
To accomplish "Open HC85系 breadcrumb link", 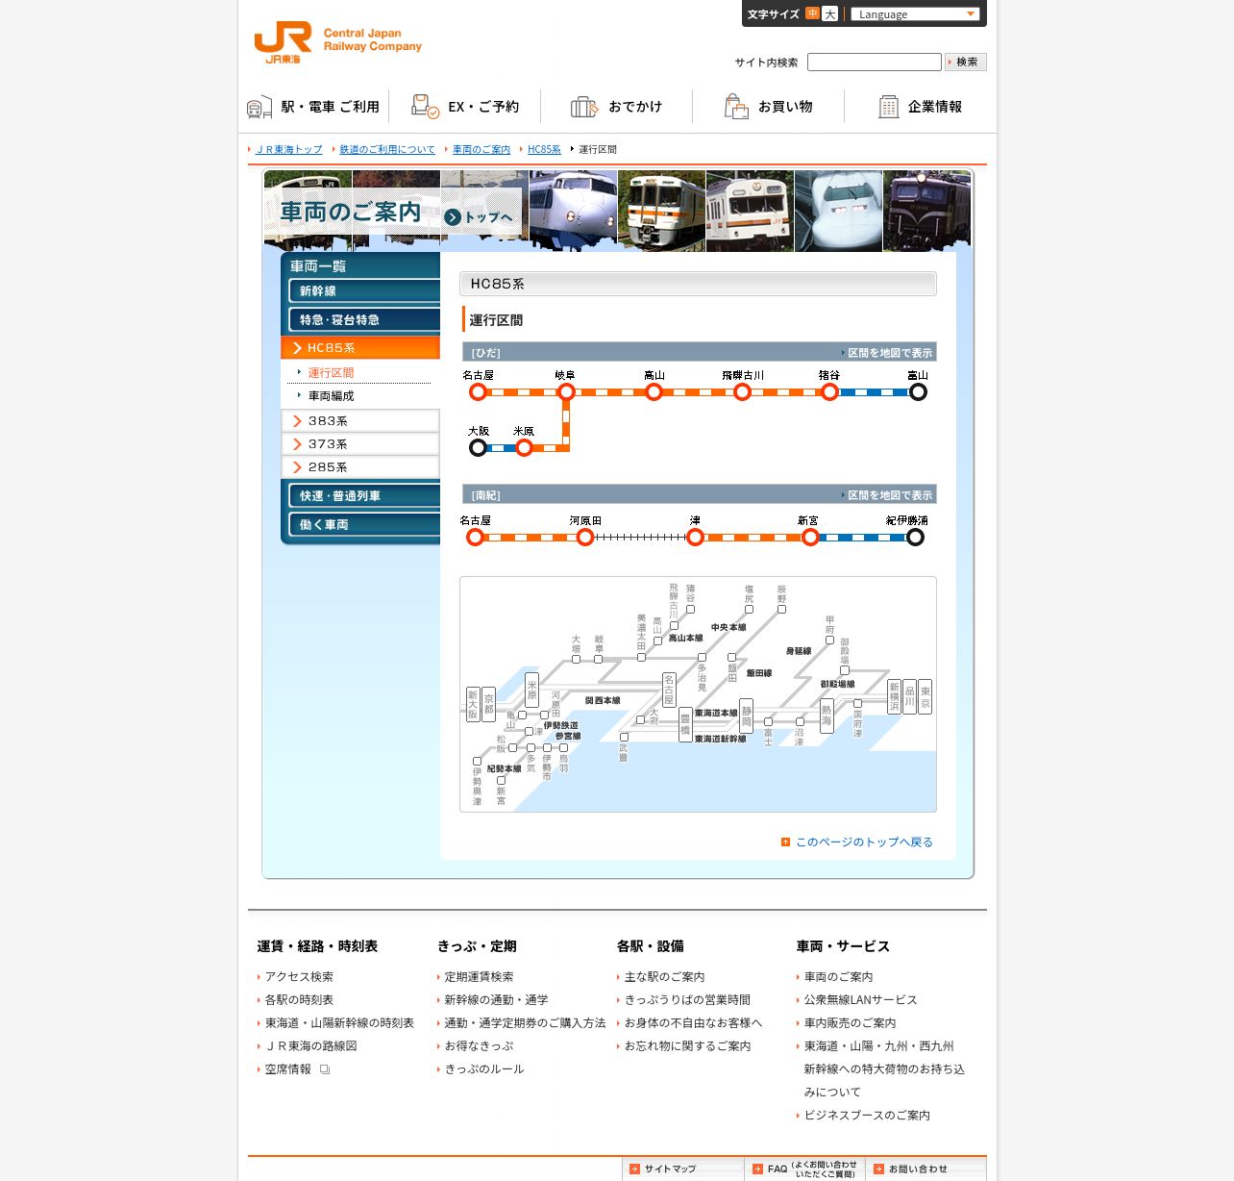I will (544, 149).
